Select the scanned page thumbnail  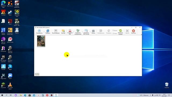(x=41, y=41)
